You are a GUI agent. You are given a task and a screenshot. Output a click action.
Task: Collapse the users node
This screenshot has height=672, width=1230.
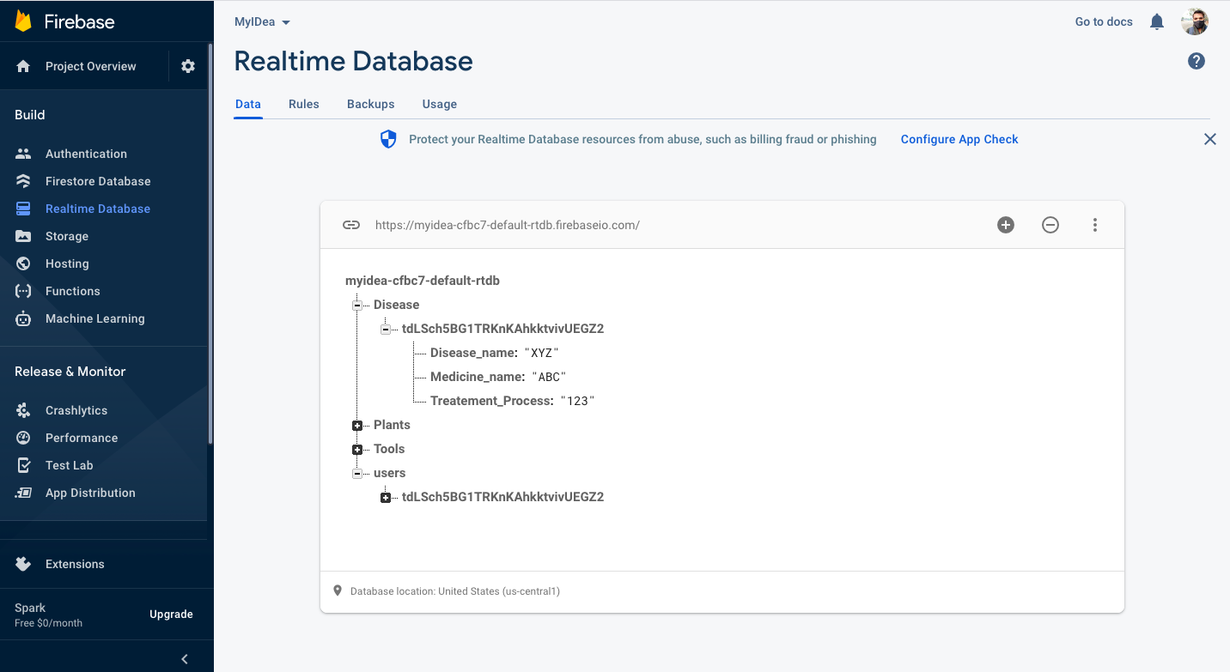click(356, 473)
